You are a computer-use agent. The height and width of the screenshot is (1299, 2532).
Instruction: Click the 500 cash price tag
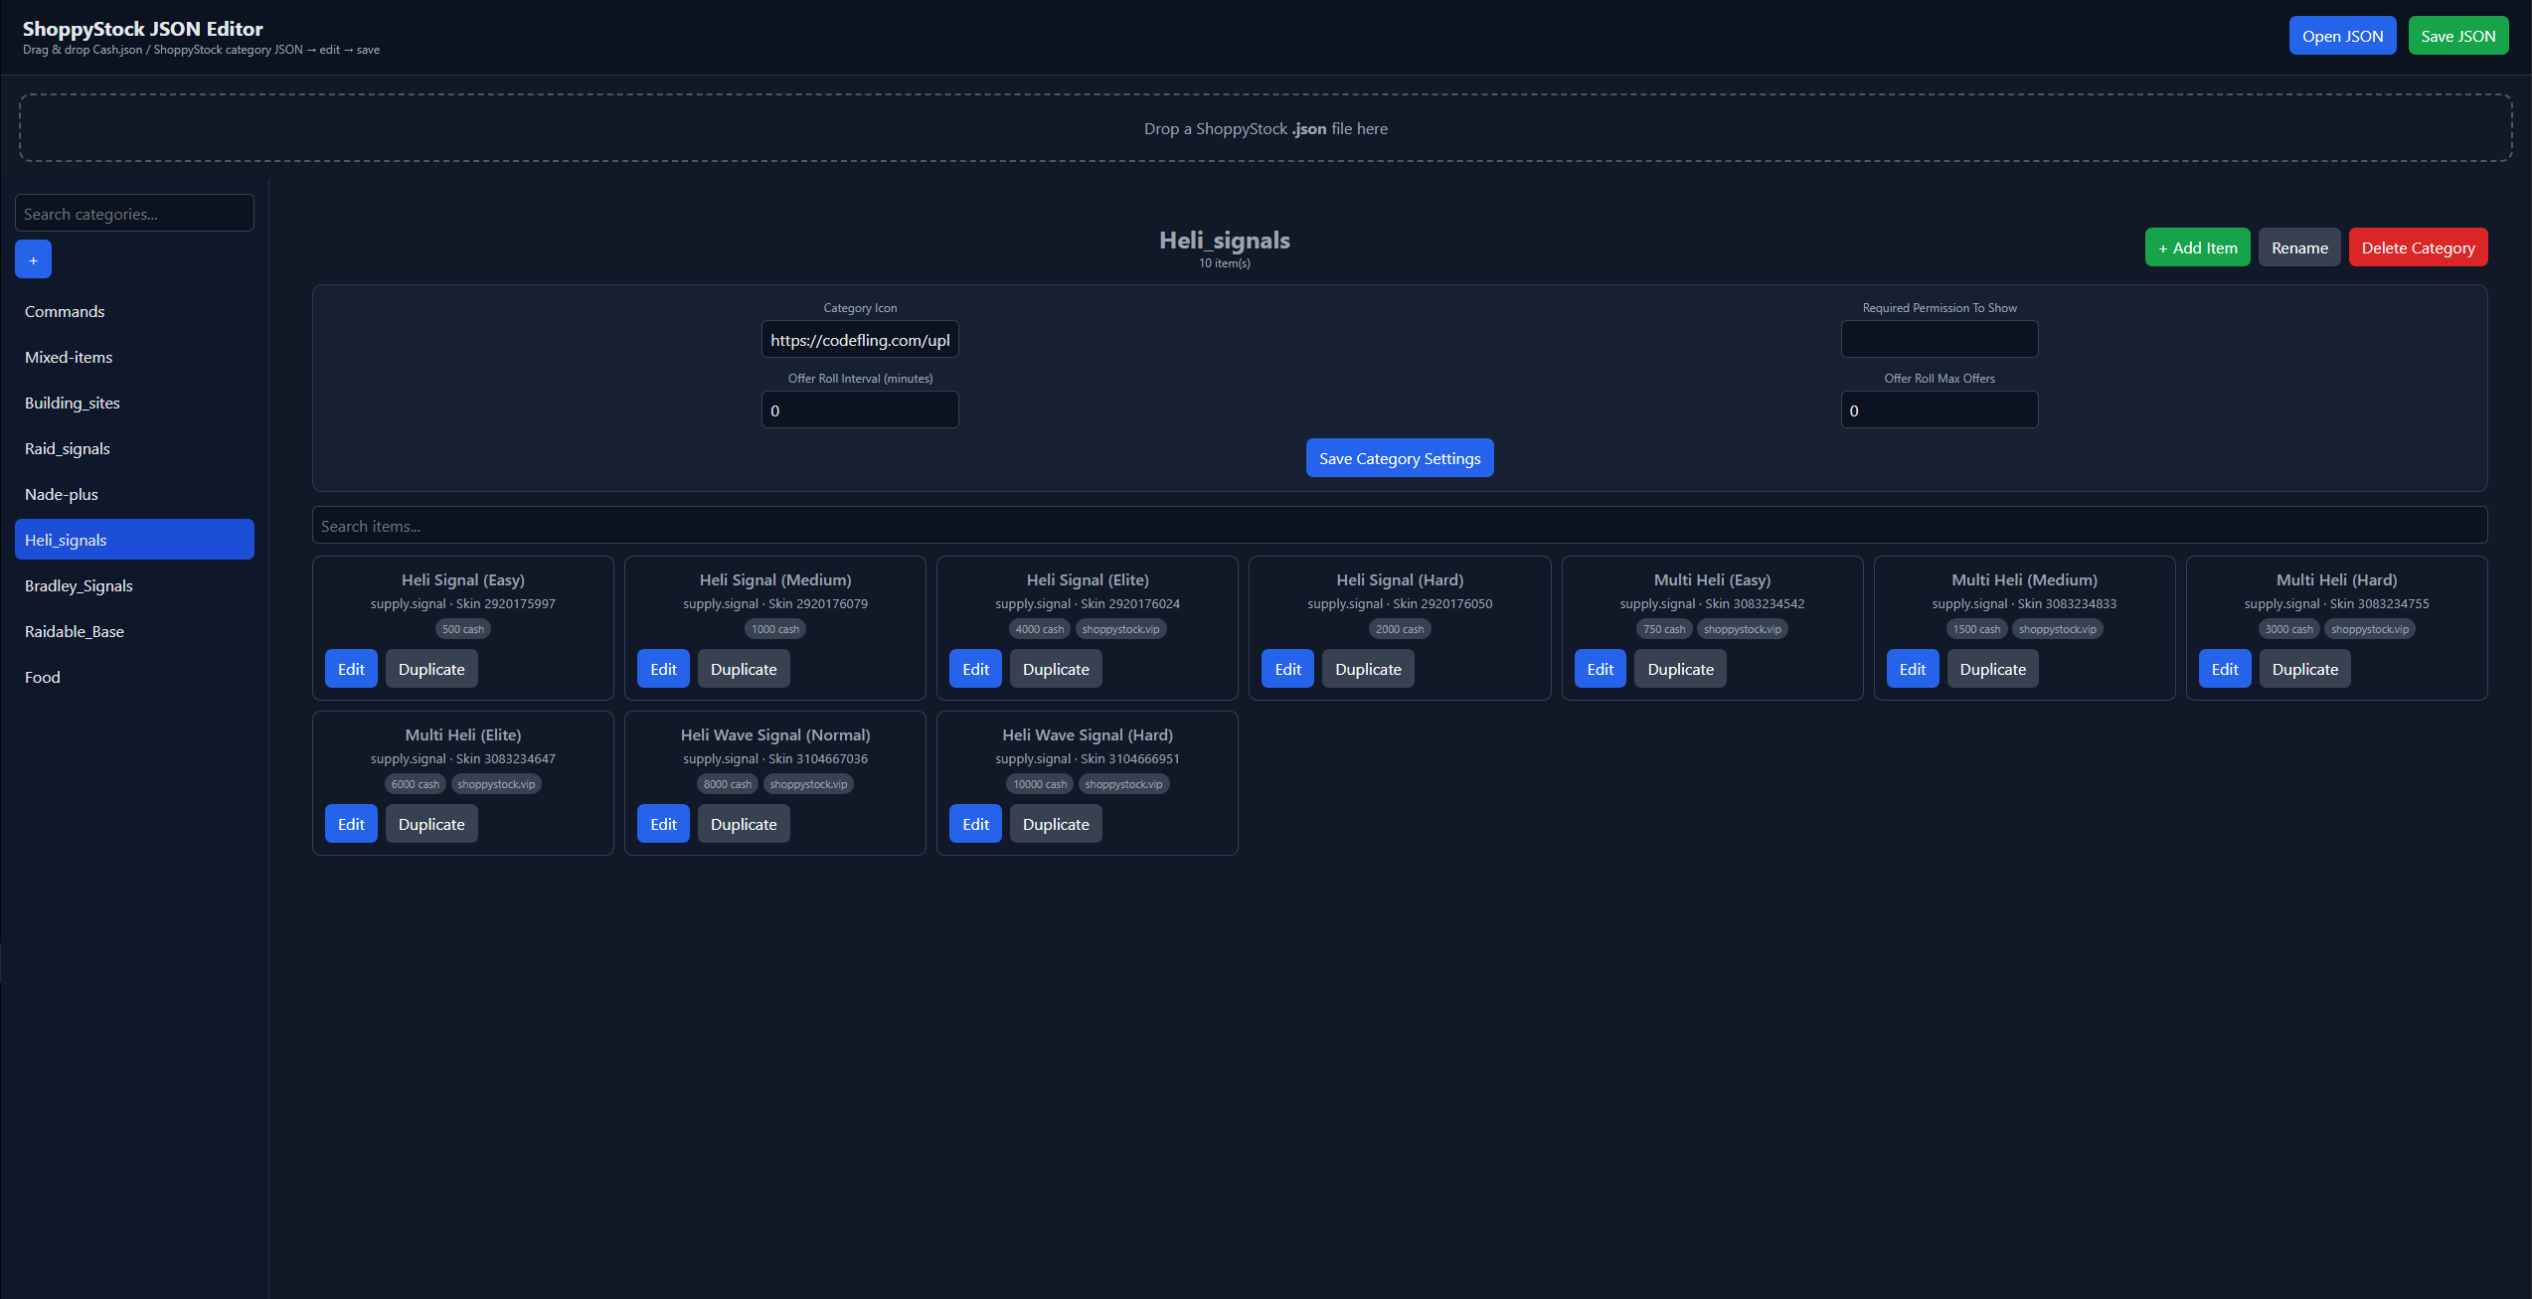point(463,629)
